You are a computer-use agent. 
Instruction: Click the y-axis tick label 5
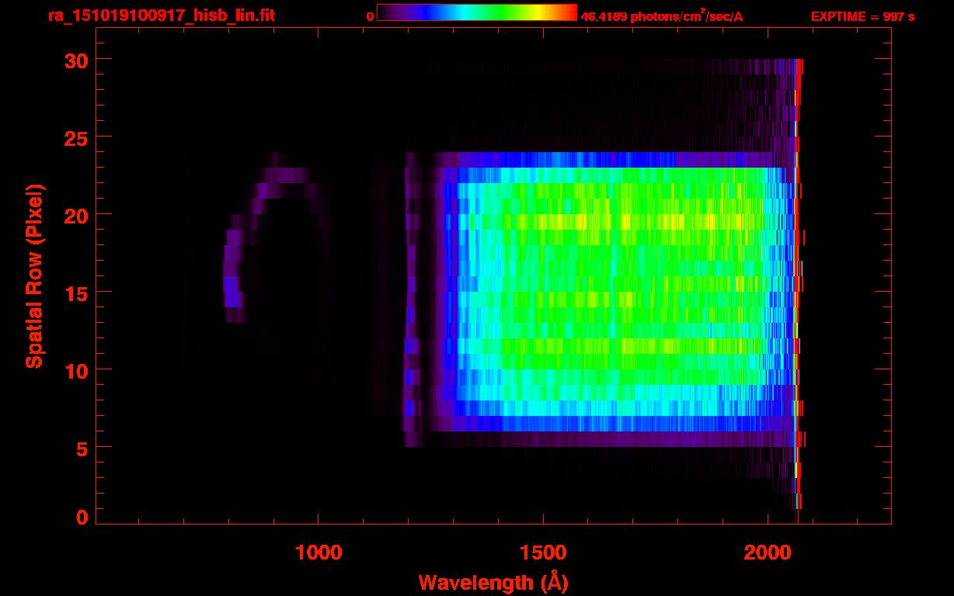click(83, 448)
